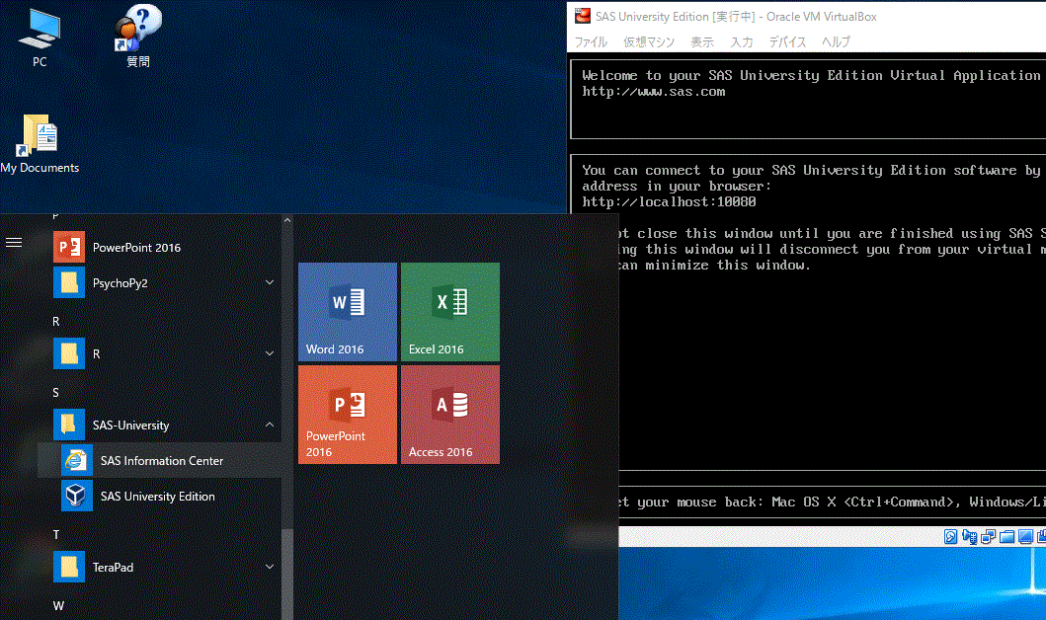Click the TeraPad folder icon
Viewport: 1046px width, 620px height.
coord(69,568)
